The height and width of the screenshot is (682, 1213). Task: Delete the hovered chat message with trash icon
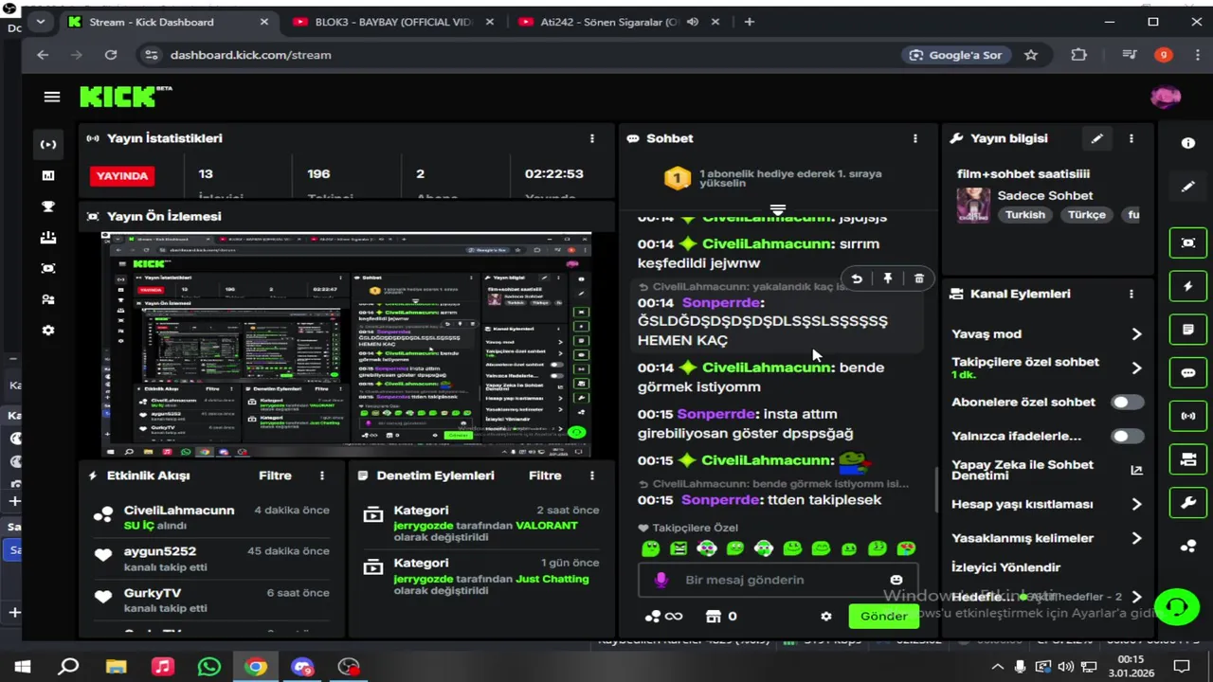click(x=919, y=278)
